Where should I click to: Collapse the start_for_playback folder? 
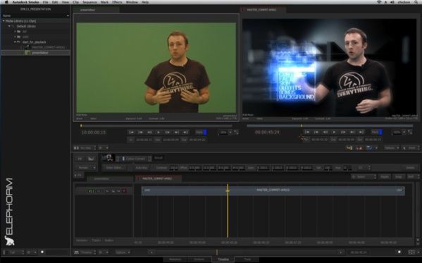click(x=15, y=42)
